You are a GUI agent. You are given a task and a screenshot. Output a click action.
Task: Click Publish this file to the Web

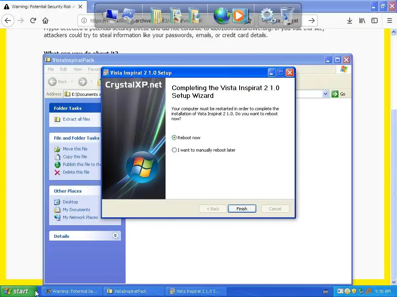point(81,164)
